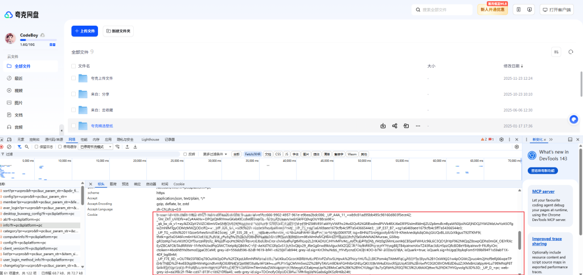Select Fetch/XHR request type filter
The height and width of the screenshot is (275, 583).
coord(253,154)
